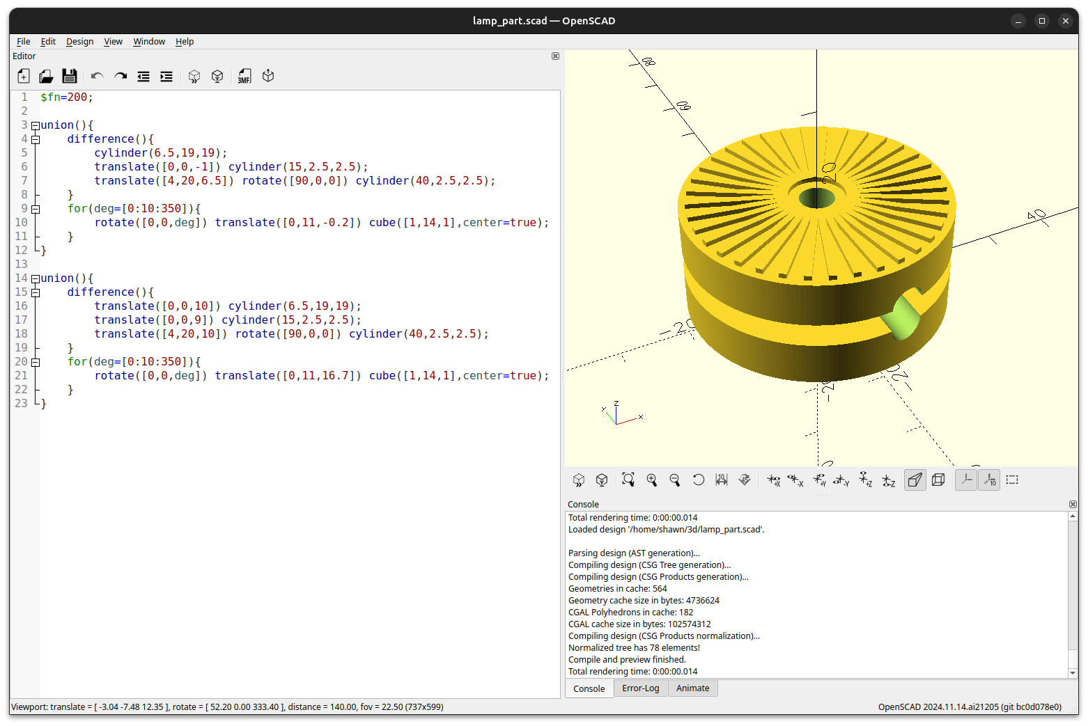Switch to the Error-Log tab
The image size is (1088, 726).
(641, 688)
